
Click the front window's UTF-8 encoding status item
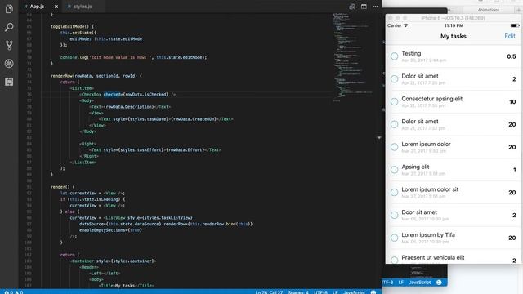point(320,292)
